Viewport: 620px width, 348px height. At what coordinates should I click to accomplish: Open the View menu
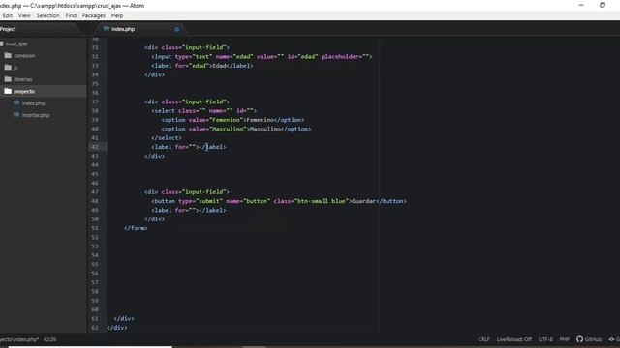(24, 15)
